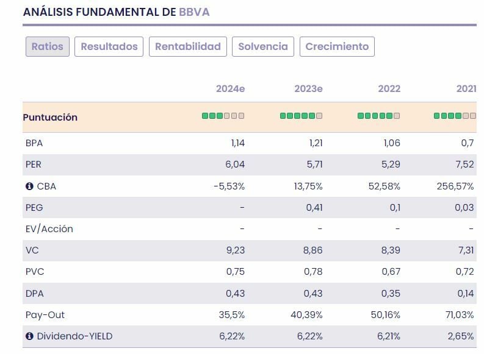Click the info icon beside CBA
Screen dimensions: 484x354
29,186
